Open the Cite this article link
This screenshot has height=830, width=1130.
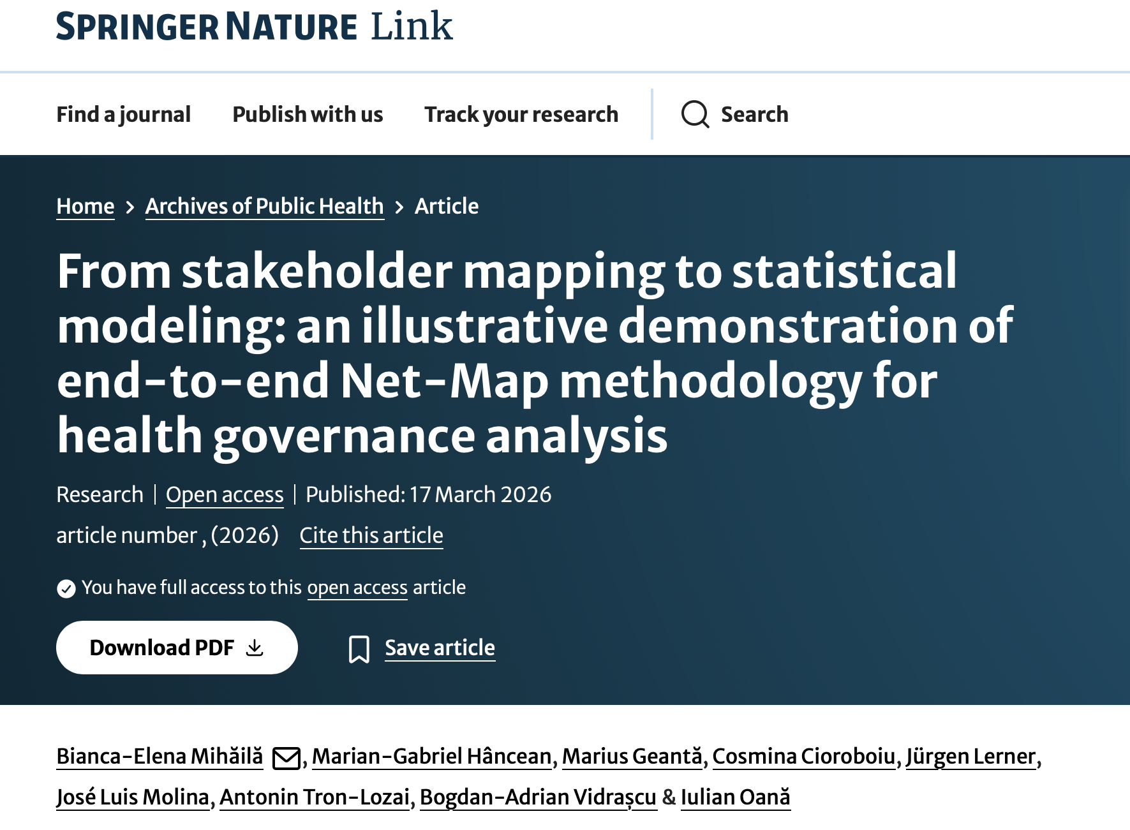pos(371,535)
